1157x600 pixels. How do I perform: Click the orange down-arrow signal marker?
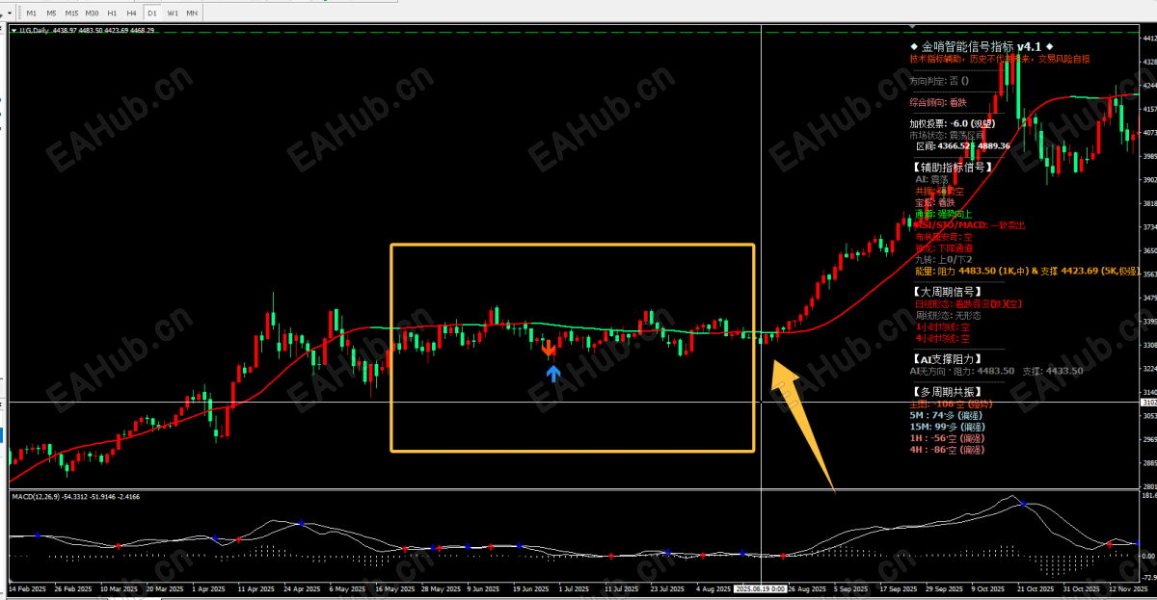pyautogui.click(x=548, y=349)
